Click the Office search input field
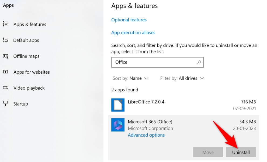 pyautogui.click(x=154, y=62)
